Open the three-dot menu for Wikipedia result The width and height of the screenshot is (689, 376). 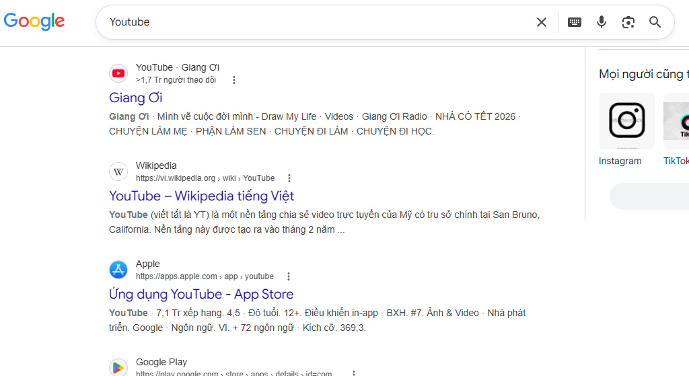tap(289, 178)
